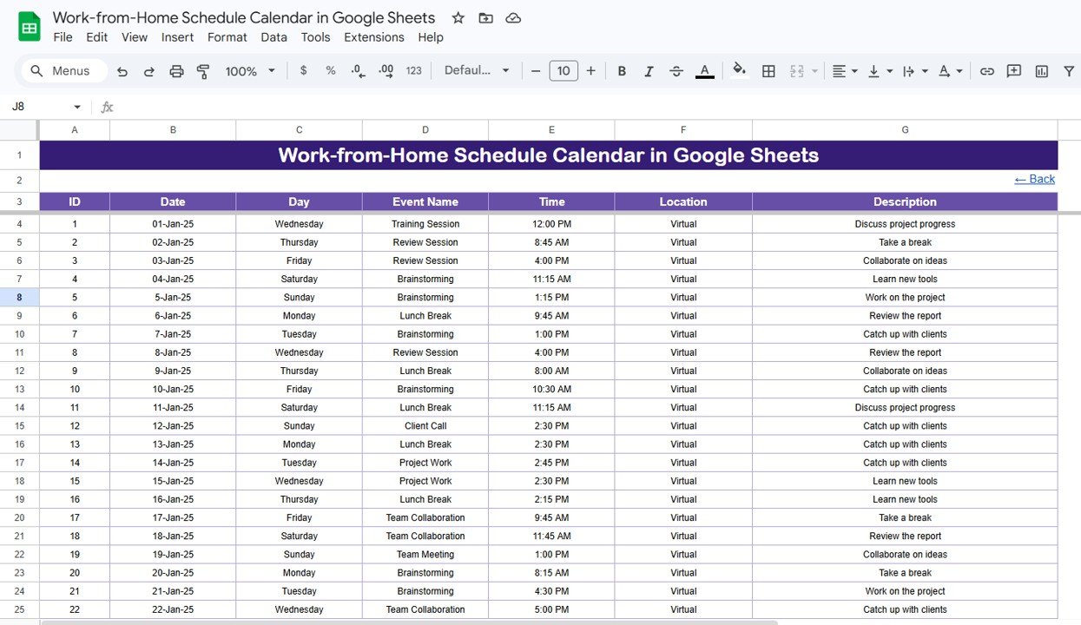Star the spreadsheet for quick access
Image resolution: width=1081 pixels, height=625 pixels.
coord(458,17)
